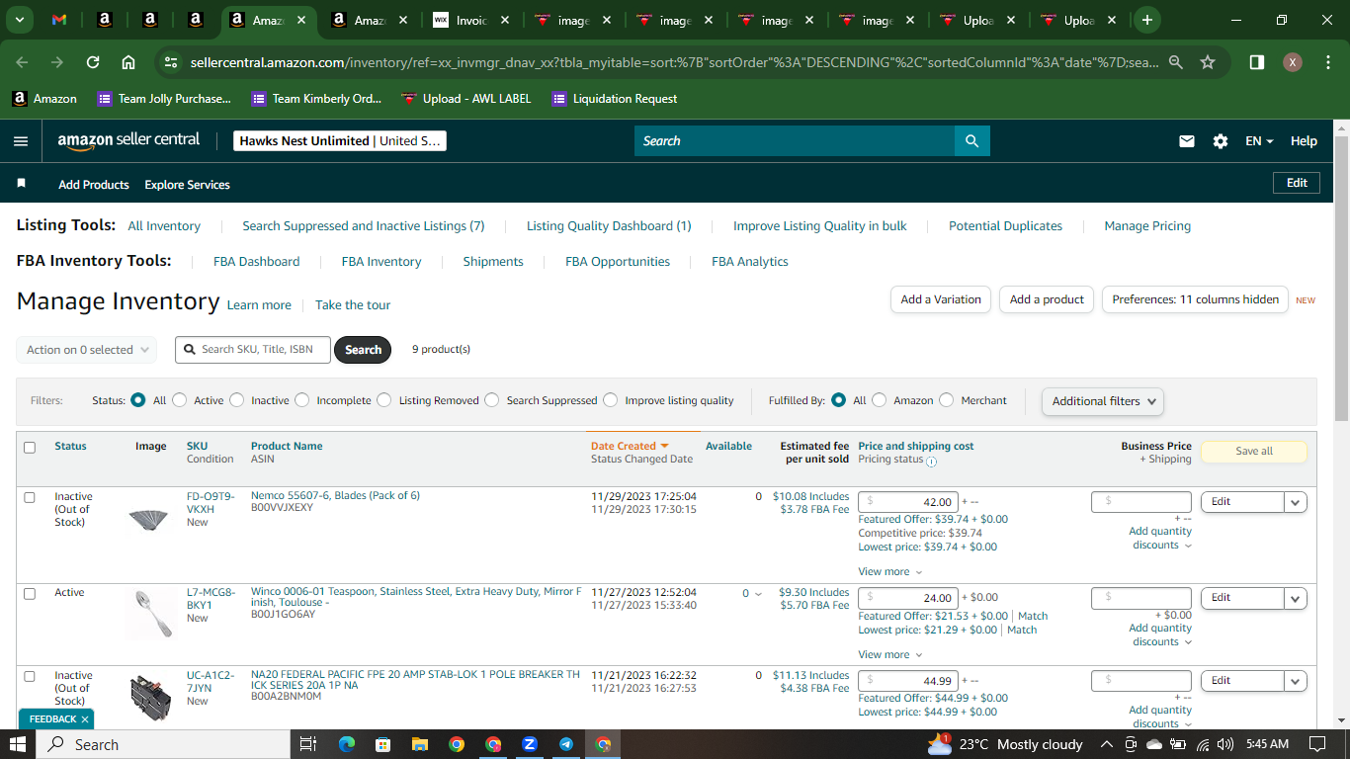Open the FBA Inventory tool
Viewport: 1350px width, 759px height.
tap(381, 262)
